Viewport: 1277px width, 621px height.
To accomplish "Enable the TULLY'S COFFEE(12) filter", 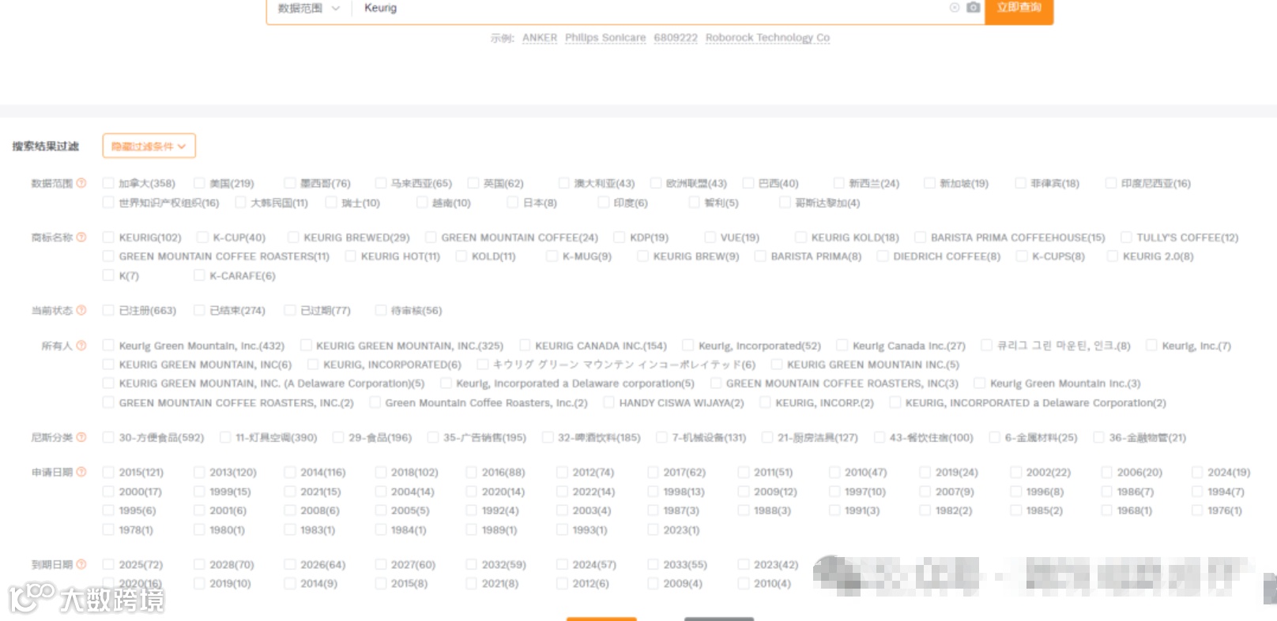I will pyautogui.click(x=1126, y=238).
